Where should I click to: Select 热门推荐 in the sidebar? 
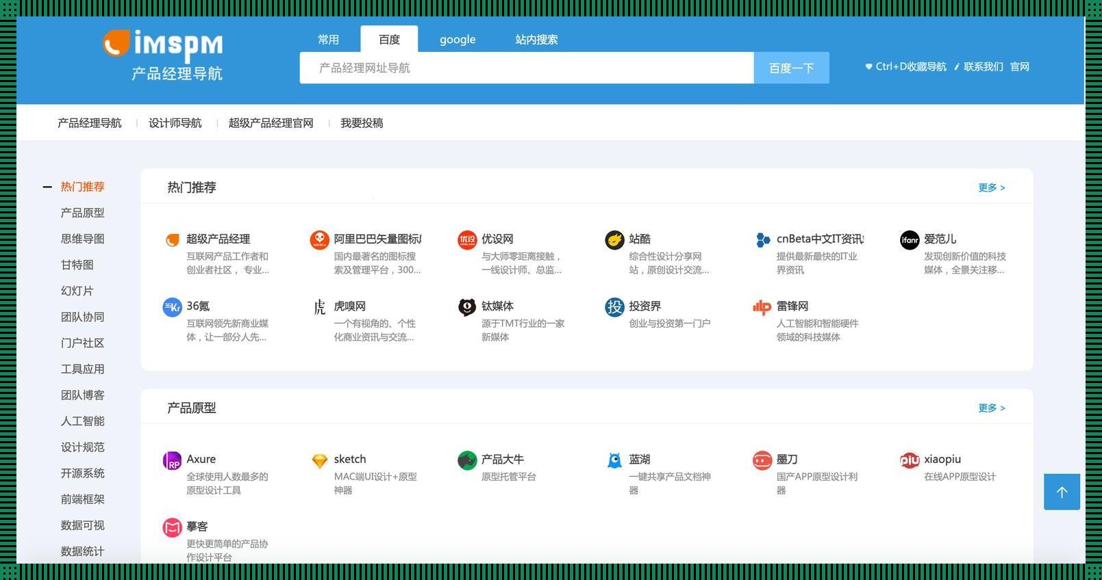pyautogui.click(x=82, y=187)
